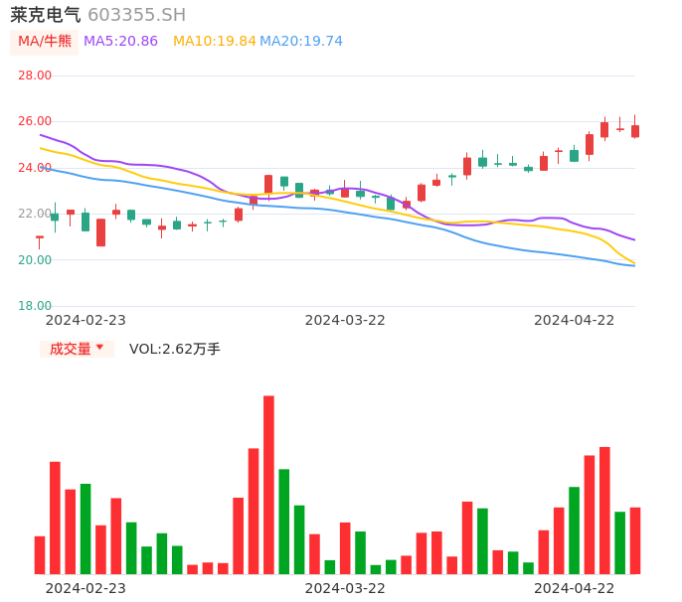682x602 pixels.
Task: Select the 2024-04-22 date under volume chart
Action: point(575,588)
